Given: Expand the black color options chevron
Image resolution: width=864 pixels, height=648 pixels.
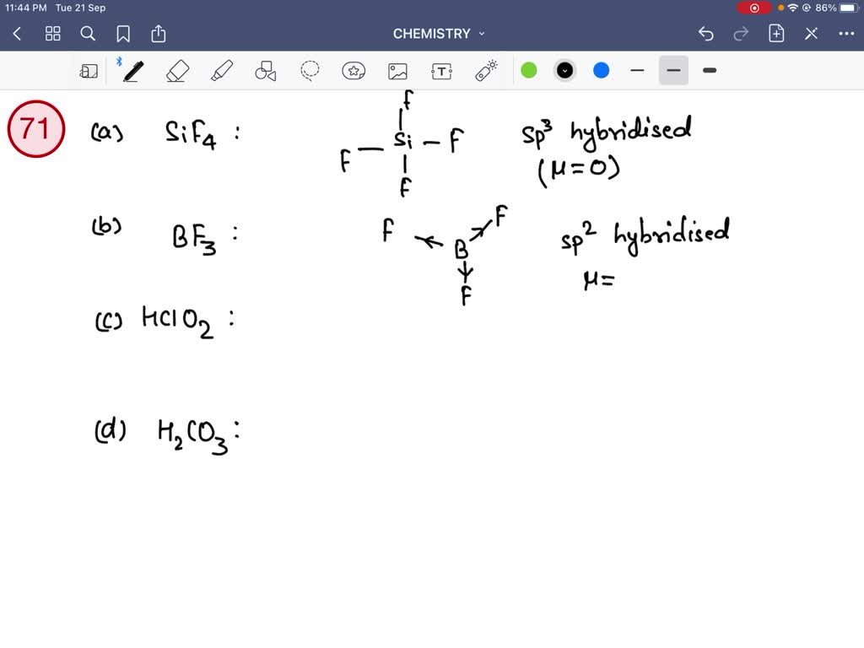Looking at the screenshot, I should pos(564,70).
